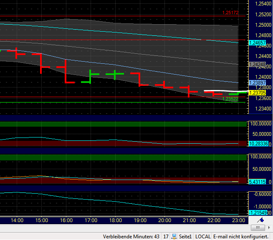Click the green price bar at 18:00
This screenshot has width=273, height=240.
point(115,74)
